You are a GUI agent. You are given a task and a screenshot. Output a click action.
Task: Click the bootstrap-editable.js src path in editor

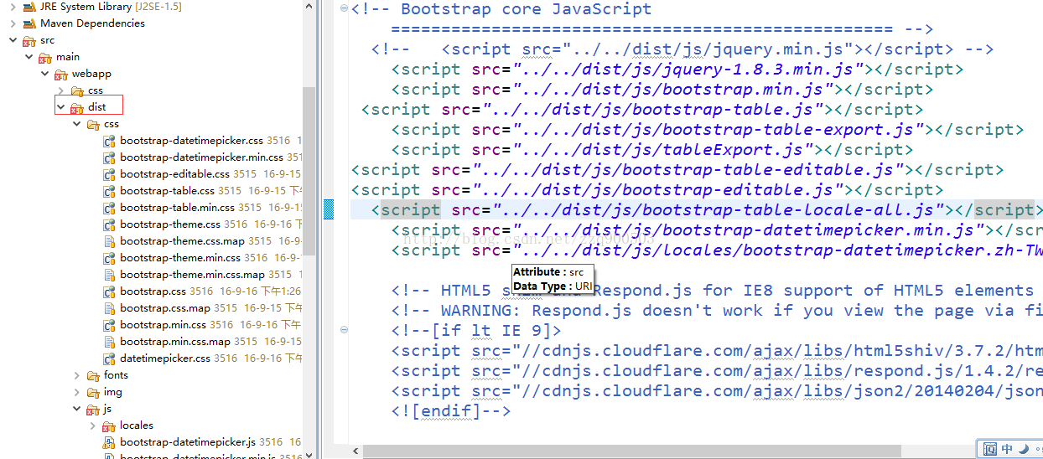(x=657, y=189)
